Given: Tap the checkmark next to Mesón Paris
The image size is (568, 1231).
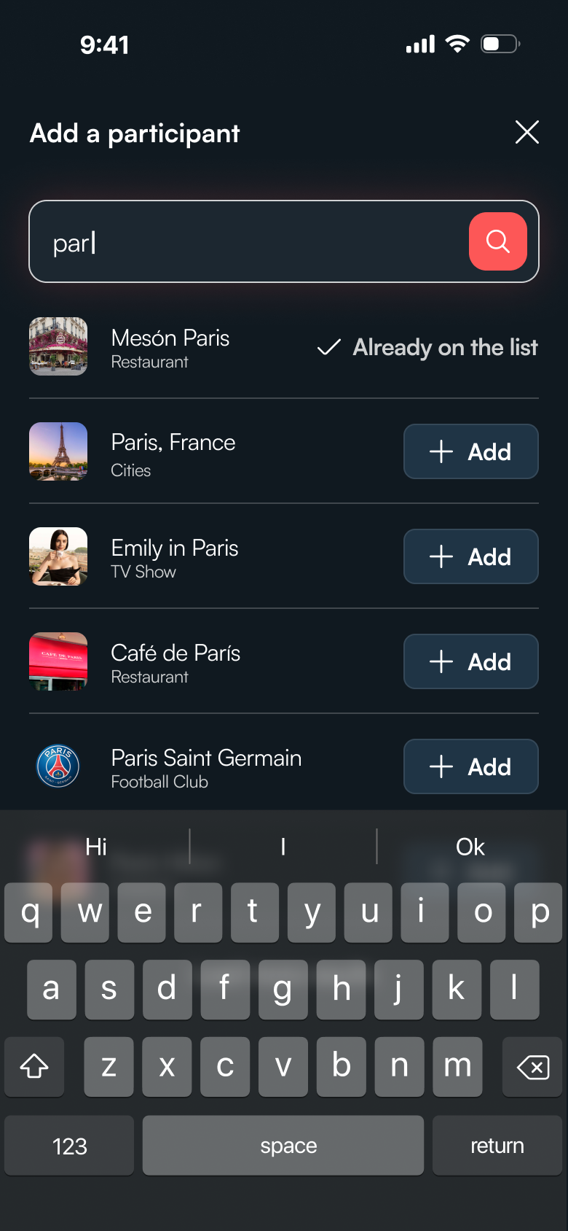Looking at the screenshot, I should click(329, 347).
